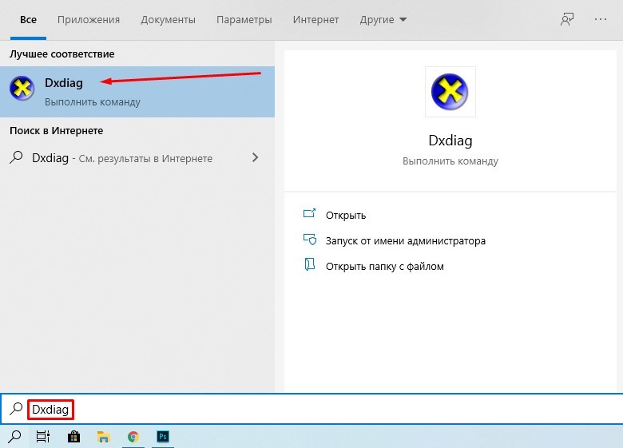Expand the Dxdiag web result chevron
Viewport: 623px width, 448px height.
point(255,157)
